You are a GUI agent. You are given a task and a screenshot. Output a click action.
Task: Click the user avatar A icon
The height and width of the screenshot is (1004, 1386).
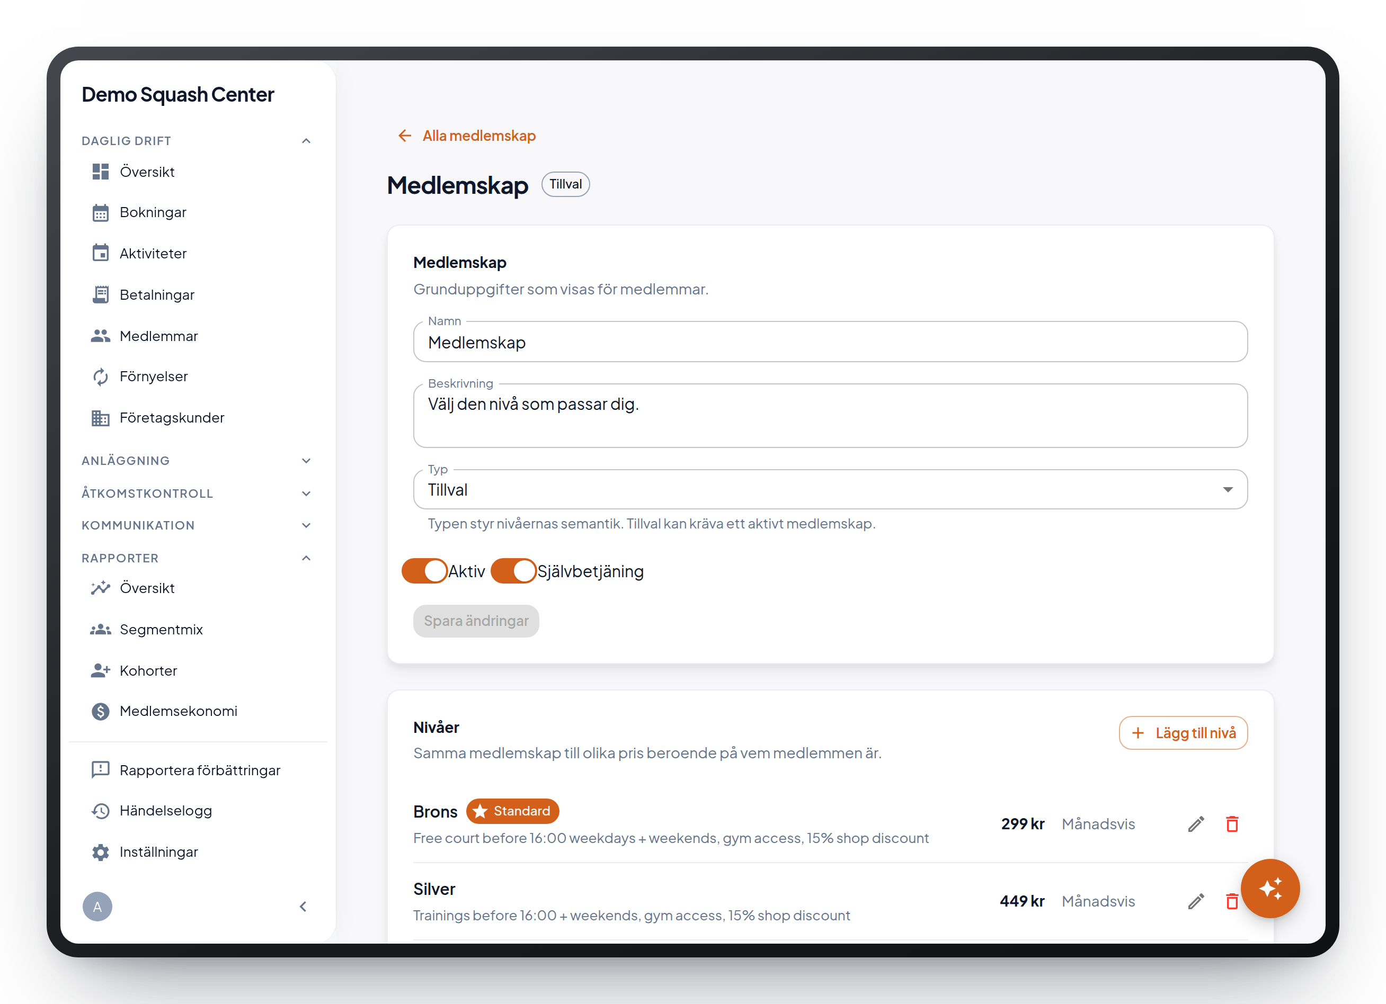(97, 907)
